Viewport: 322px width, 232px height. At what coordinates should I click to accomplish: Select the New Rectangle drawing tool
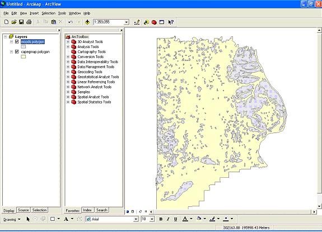(x=53, y=219)
